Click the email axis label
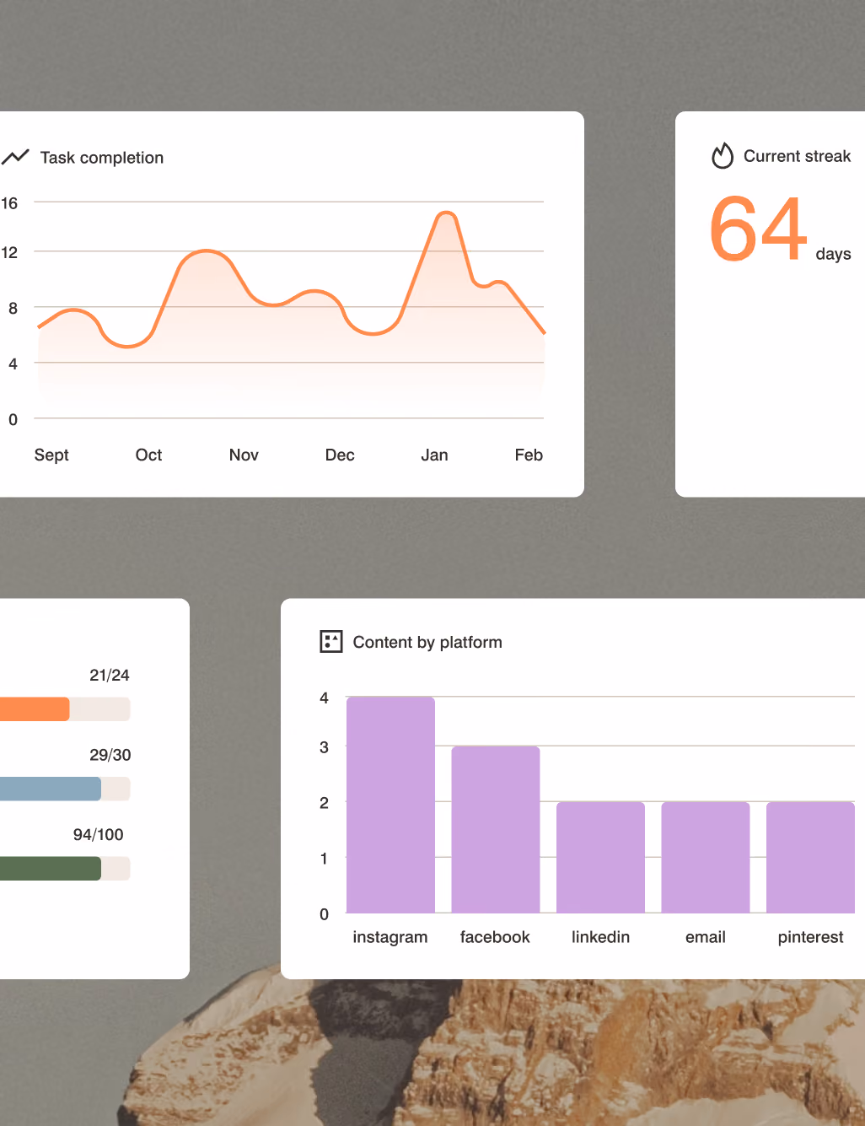The image size is (865, 1126). pyautogui.click(x=706, y=937)
